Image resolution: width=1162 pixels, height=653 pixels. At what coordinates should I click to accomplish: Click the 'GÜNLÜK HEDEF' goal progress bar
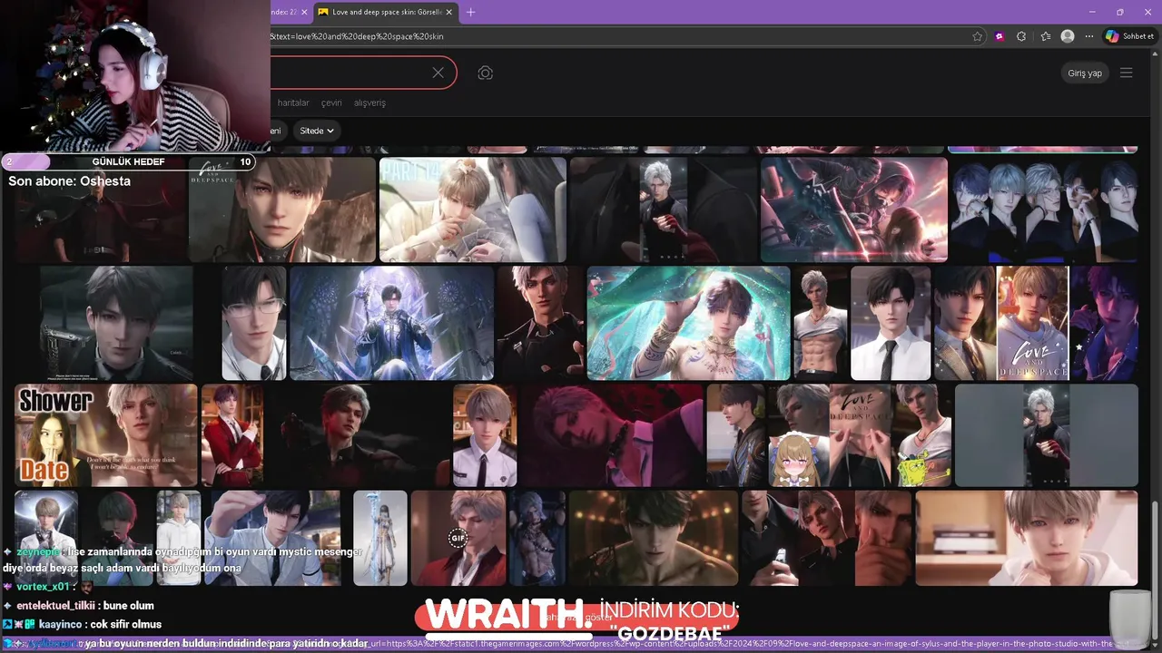(129, 162)
